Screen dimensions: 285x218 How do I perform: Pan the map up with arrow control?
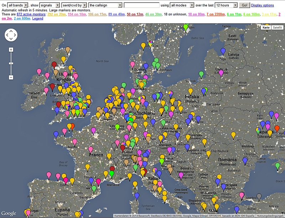(x=11, y=31)
